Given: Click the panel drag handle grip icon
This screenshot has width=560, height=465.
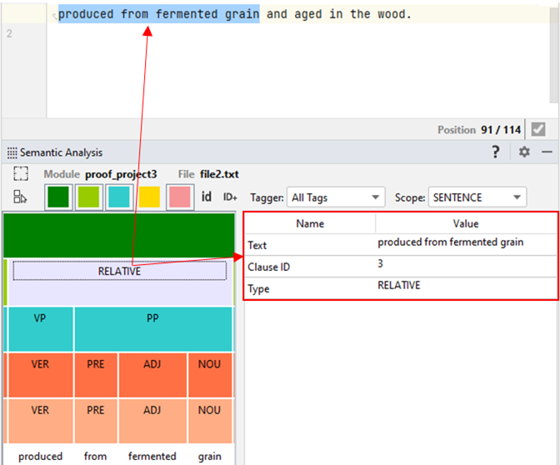Looking at the screenshot, I should tap(12, 152).
